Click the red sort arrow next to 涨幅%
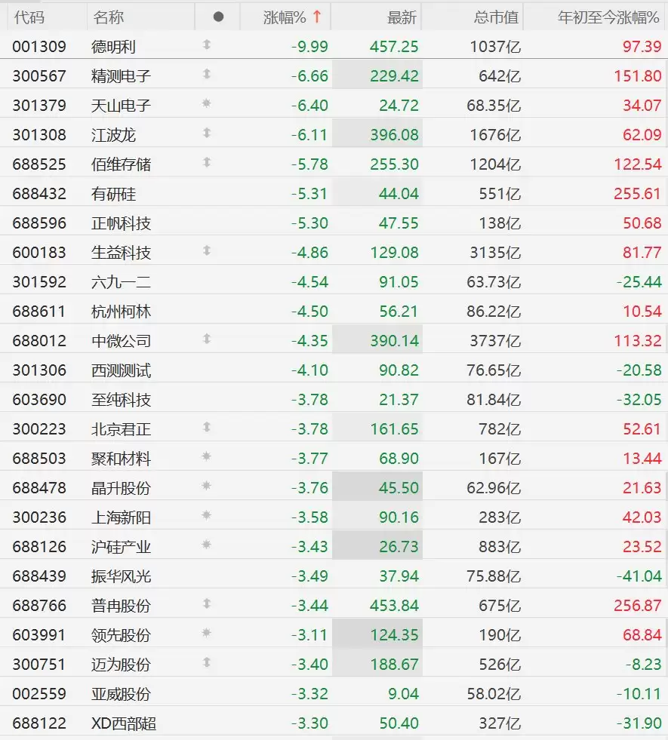This screenshot has height=740, width=668. 317,17
